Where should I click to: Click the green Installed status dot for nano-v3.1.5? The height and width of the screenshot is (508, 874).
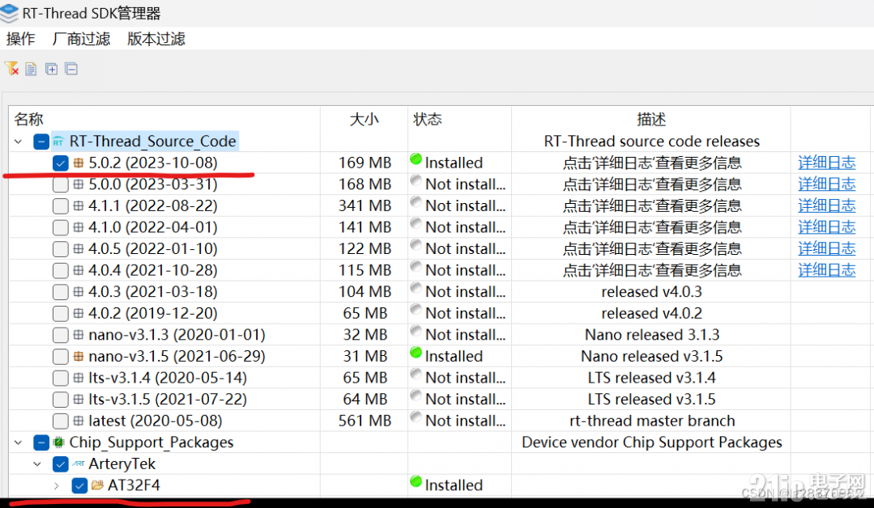point(416,352)
